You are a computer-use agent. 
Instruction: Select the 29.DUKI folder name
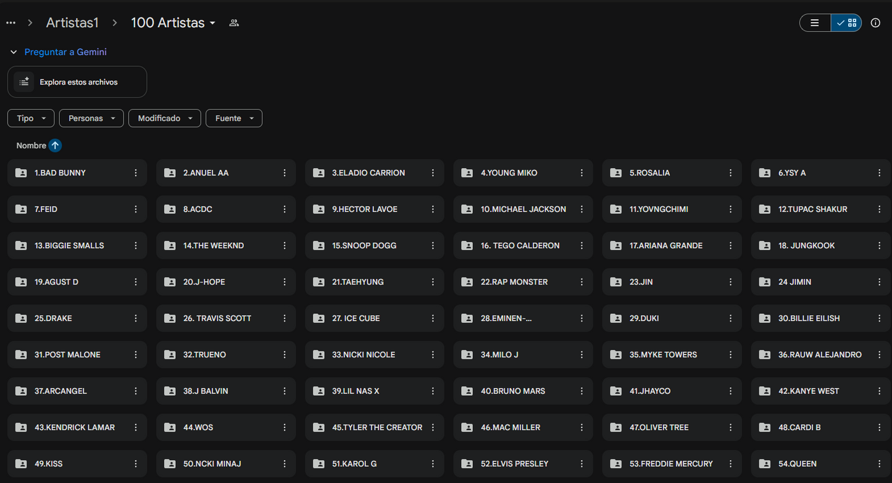[644, 319]
